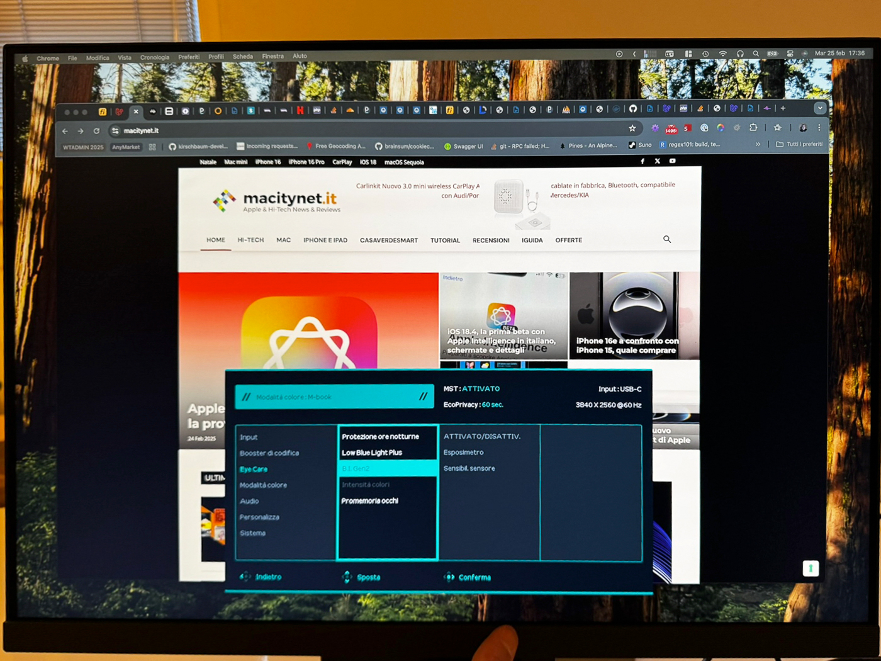
Task: Close the active tab with its X
Action: (136, 111)
